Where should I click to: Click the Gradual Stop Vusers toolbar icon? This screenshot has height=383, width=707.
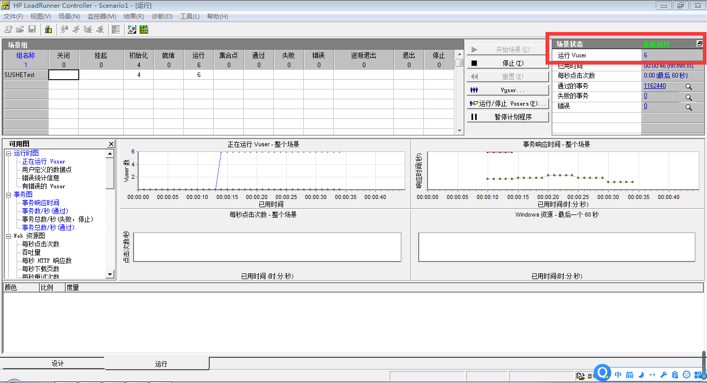click(88, 29)
